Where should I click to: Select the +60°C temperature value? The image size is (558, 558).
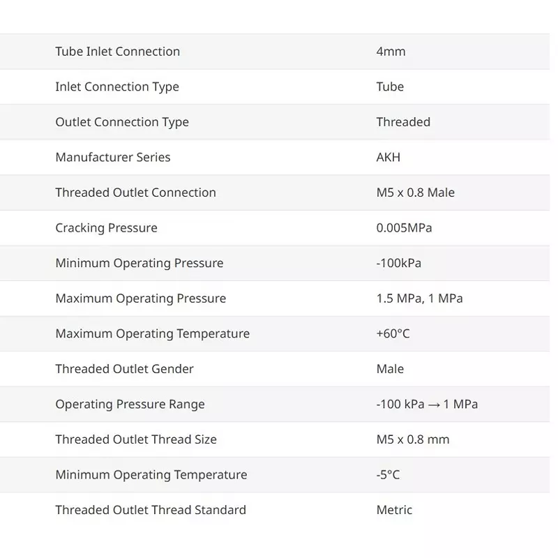pos(393,333)
